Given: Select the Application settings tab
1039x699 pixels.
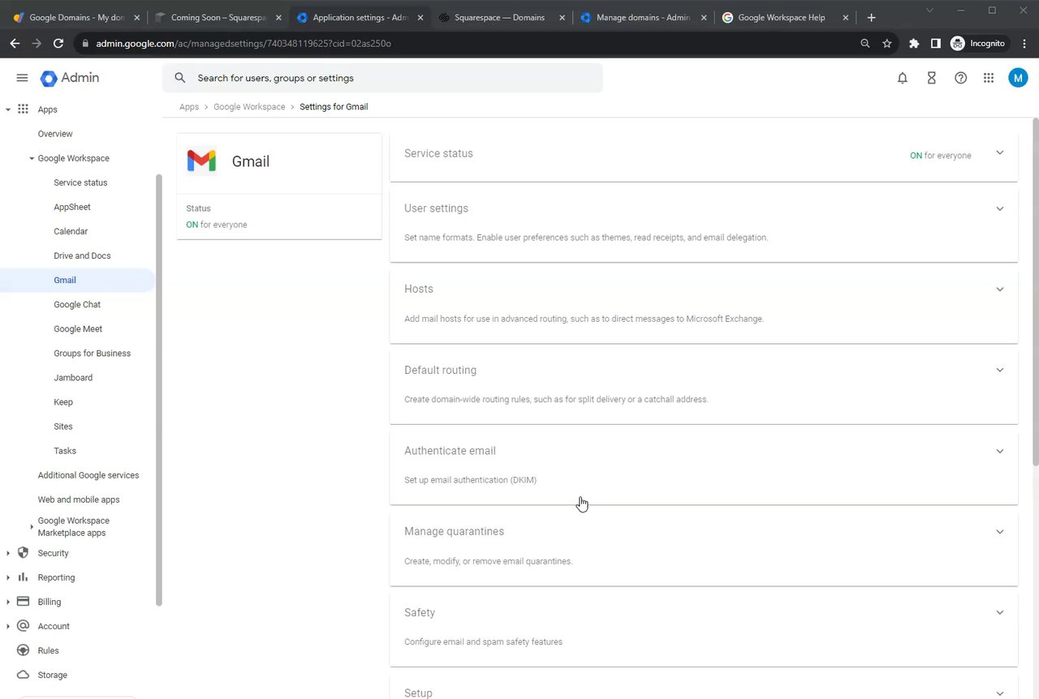Looking at the screenshot, I should pyautogui.click(x=360, y=17).
